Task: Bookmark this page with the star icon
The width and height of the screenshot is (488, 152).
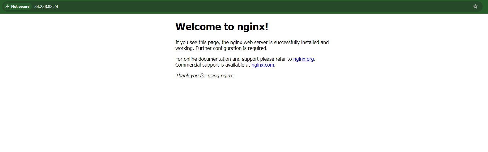Action: (475, 6)
